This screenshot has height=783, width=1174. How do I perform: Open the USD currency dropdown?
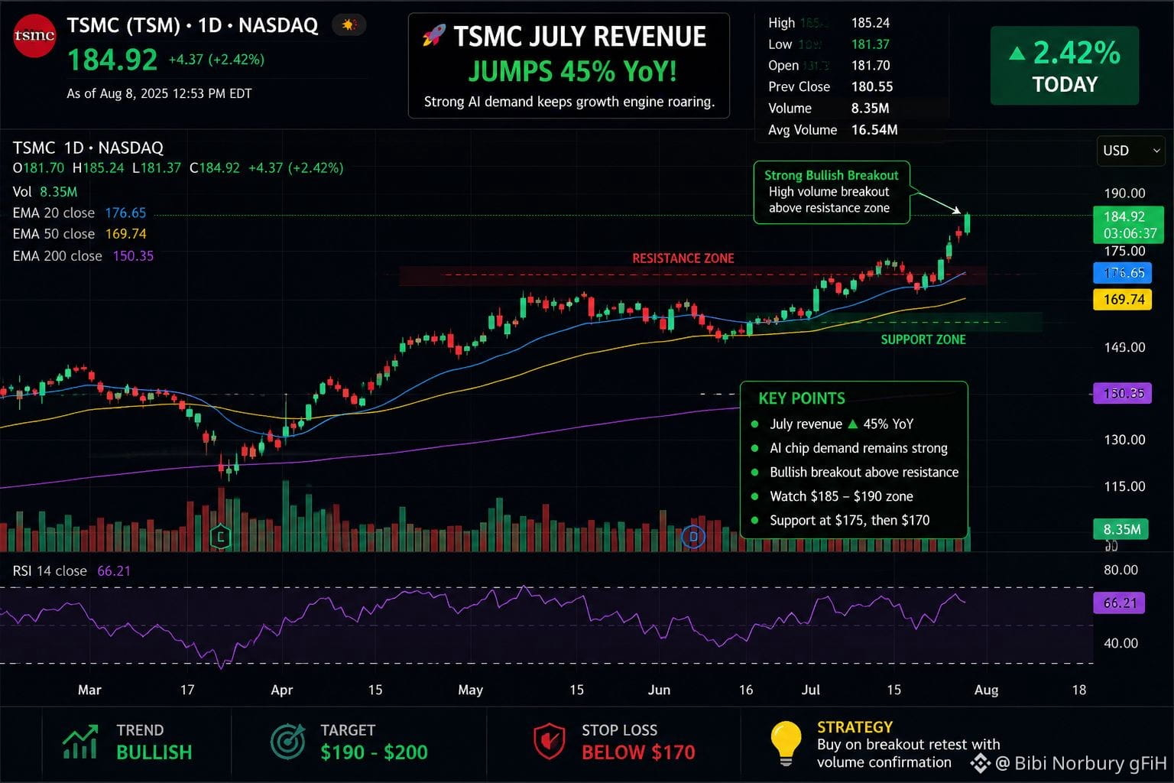pyautogui.click(x=1131, y=151)
